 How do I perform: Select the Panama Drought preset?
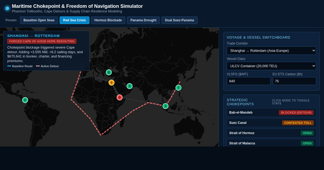click(143, 20)
